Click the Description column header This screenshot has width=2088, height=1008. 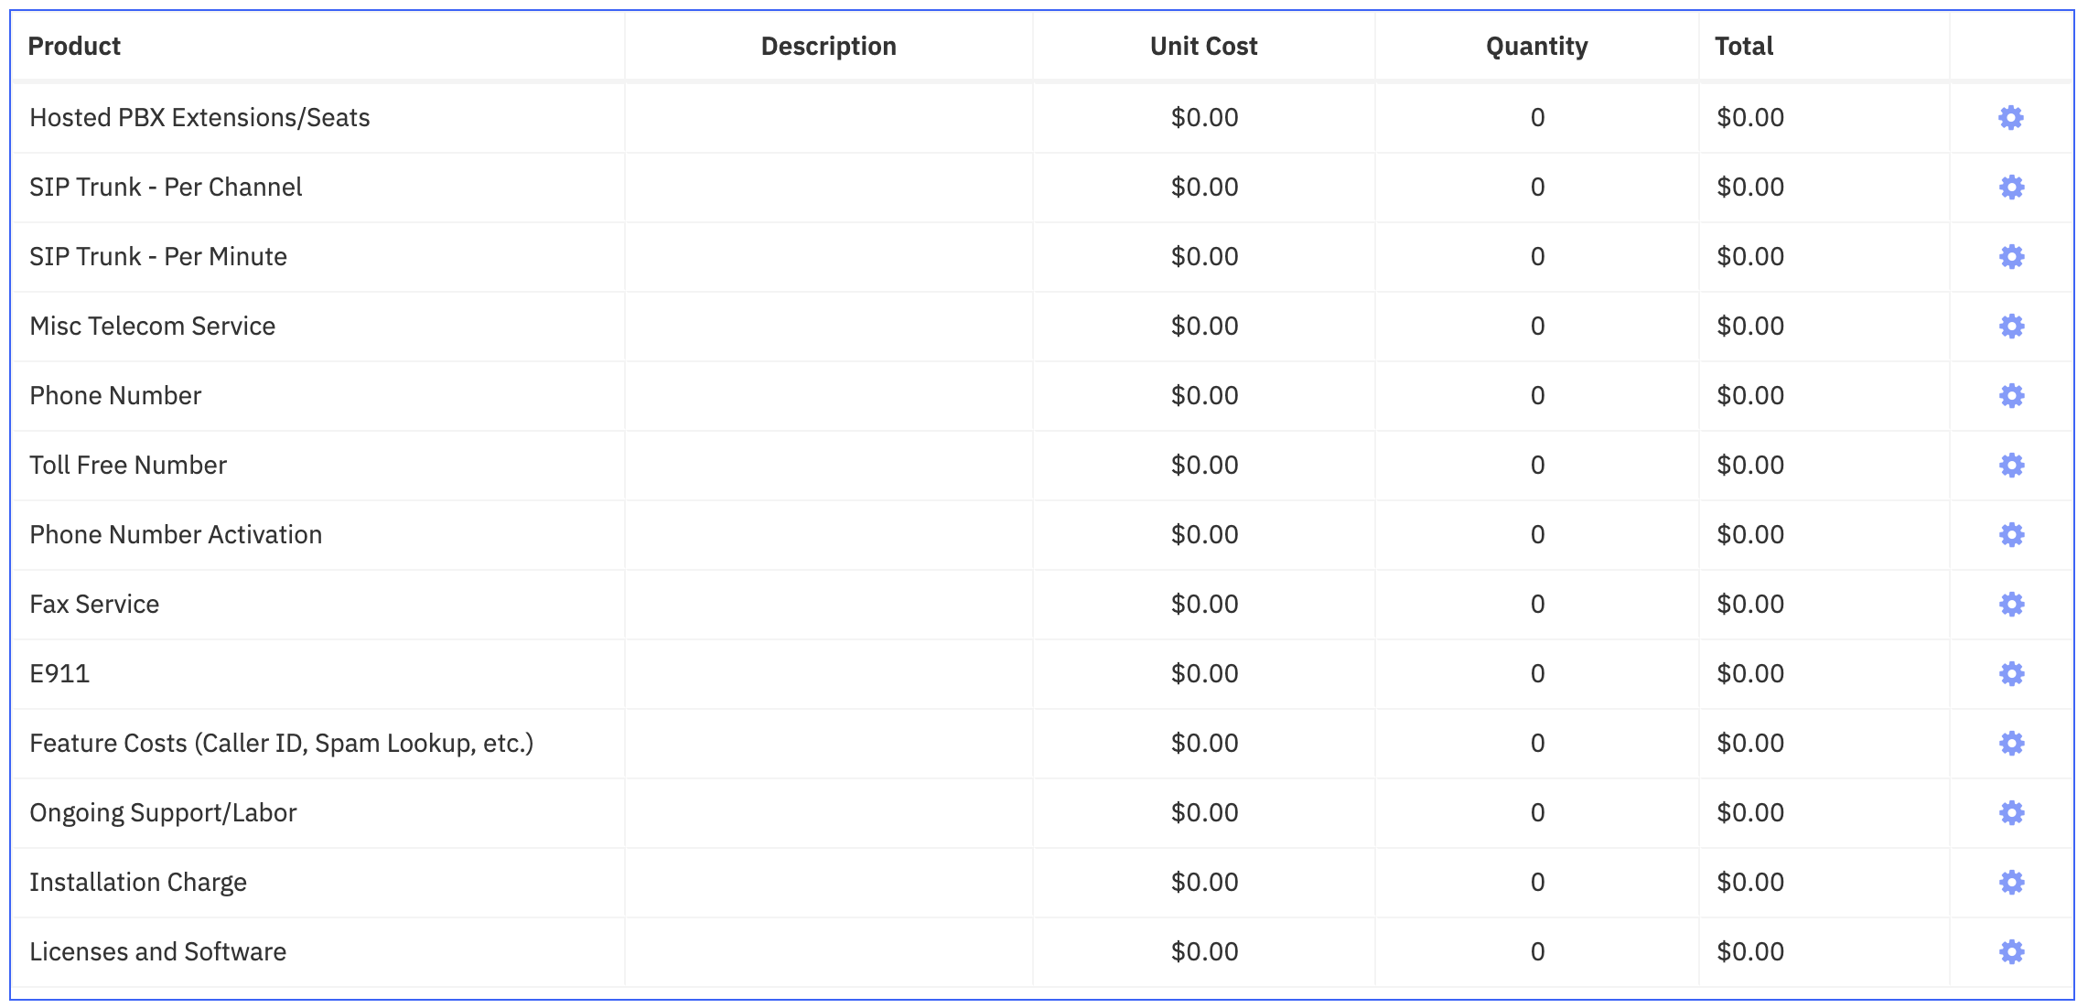pyautogui.click(x=828, y=46)
